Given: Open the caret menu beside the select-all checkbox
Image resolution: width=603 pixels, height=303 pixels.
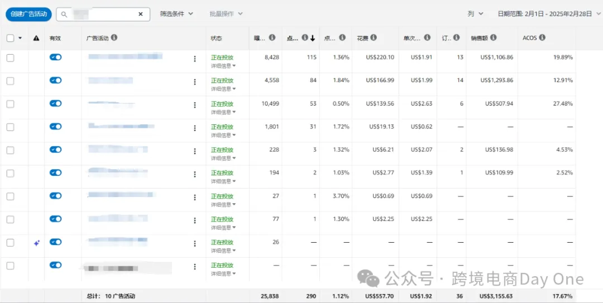Looking at the screenshot, I should (x=20, y=38).
